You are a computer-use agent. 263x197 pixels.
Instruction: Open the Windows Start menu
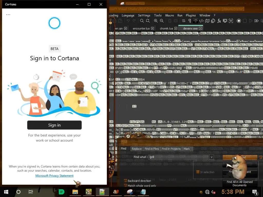point(6,192)
